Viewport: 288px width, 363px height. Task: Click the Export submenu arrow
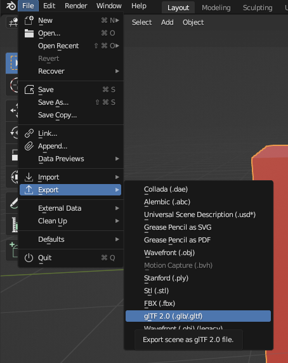coord(117,190)
